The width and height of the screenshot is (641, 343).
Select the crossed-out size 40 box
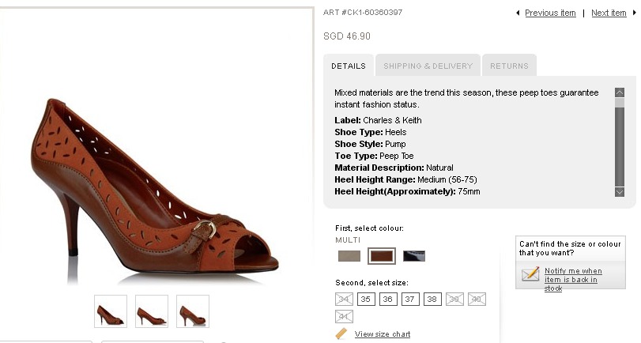click(477, 299)
